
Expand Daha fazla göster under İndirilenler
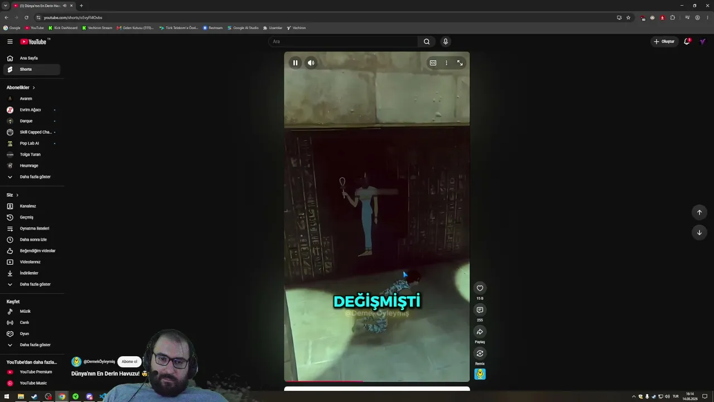point(32,284)
